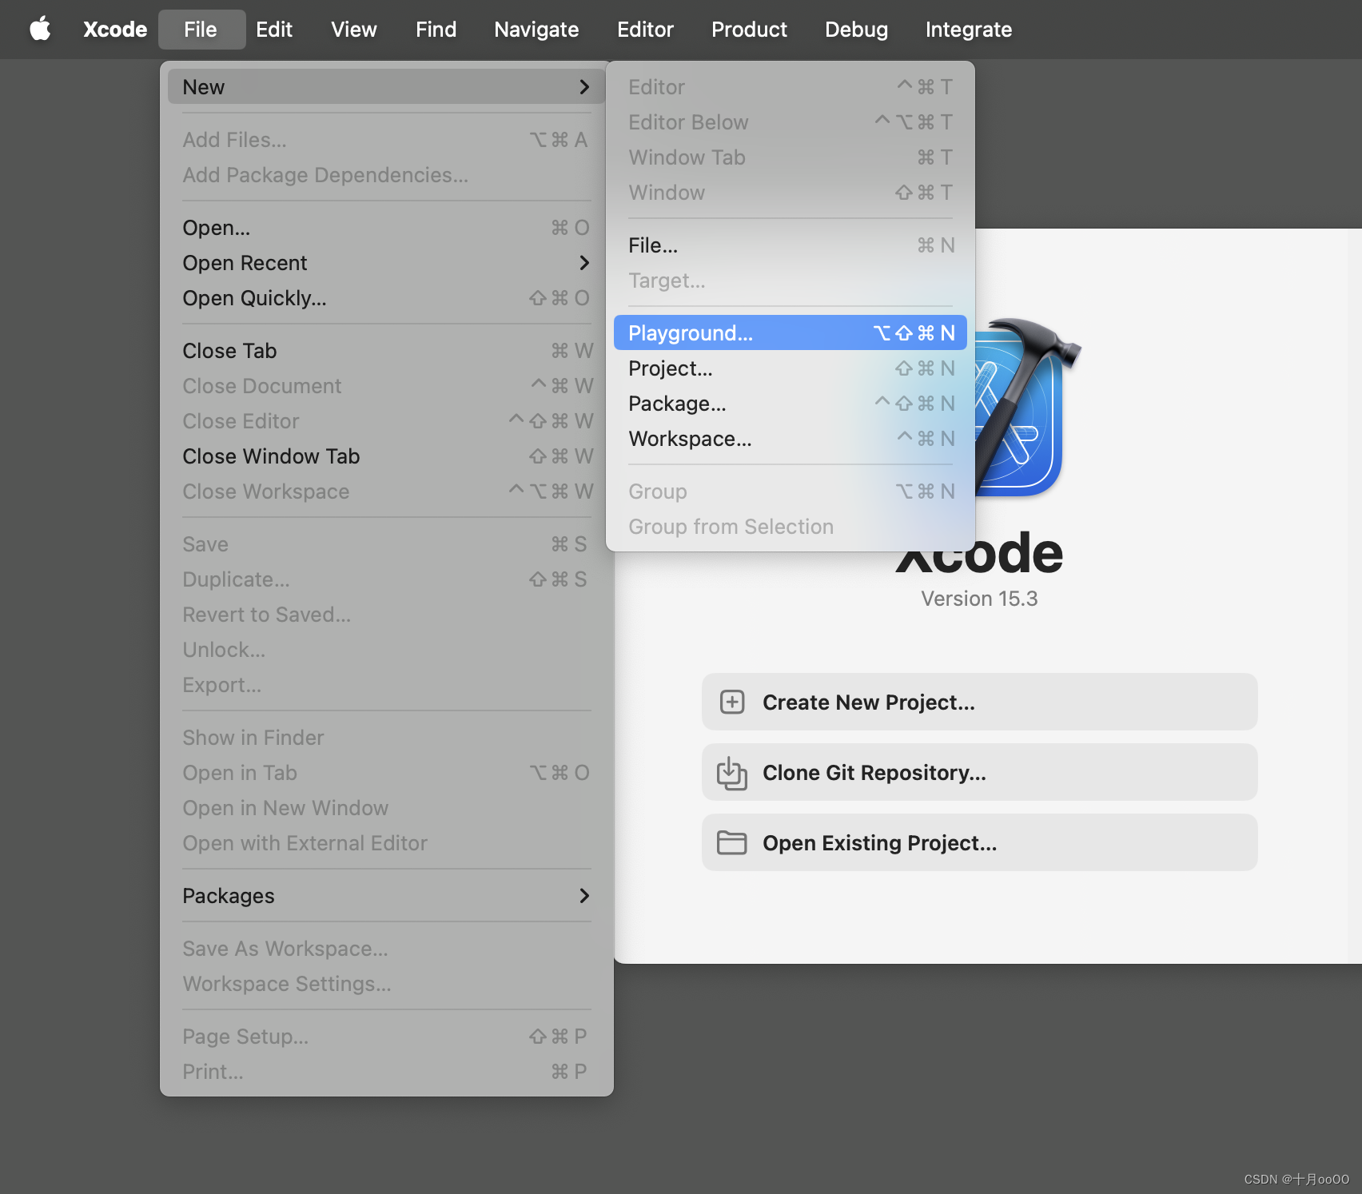
Task: Open the Debug menu
Action: pyautogui.click(x=856, y=30)
